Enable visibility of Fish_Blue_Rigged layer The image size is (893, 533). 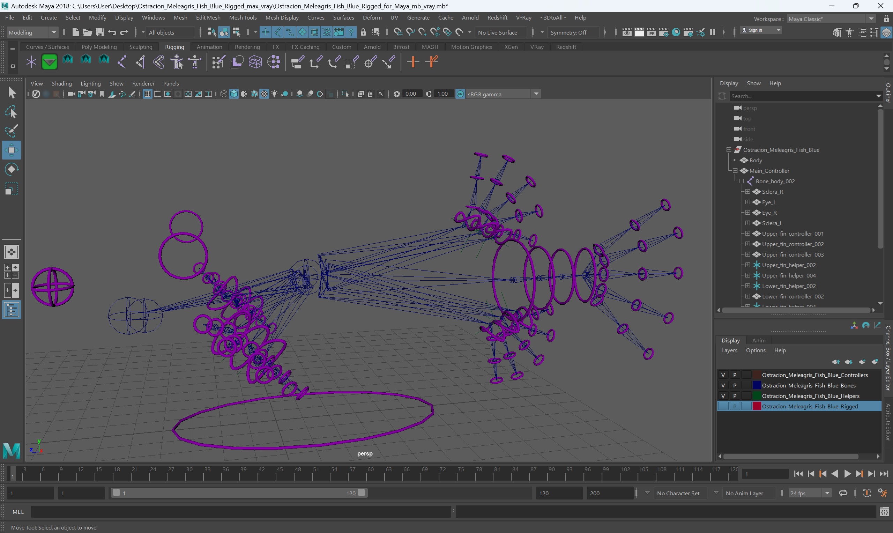tap(723, 406)
